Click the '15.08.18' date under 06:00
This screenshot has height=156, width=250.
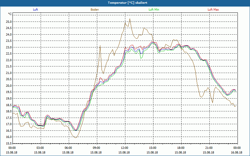[68, 152]
